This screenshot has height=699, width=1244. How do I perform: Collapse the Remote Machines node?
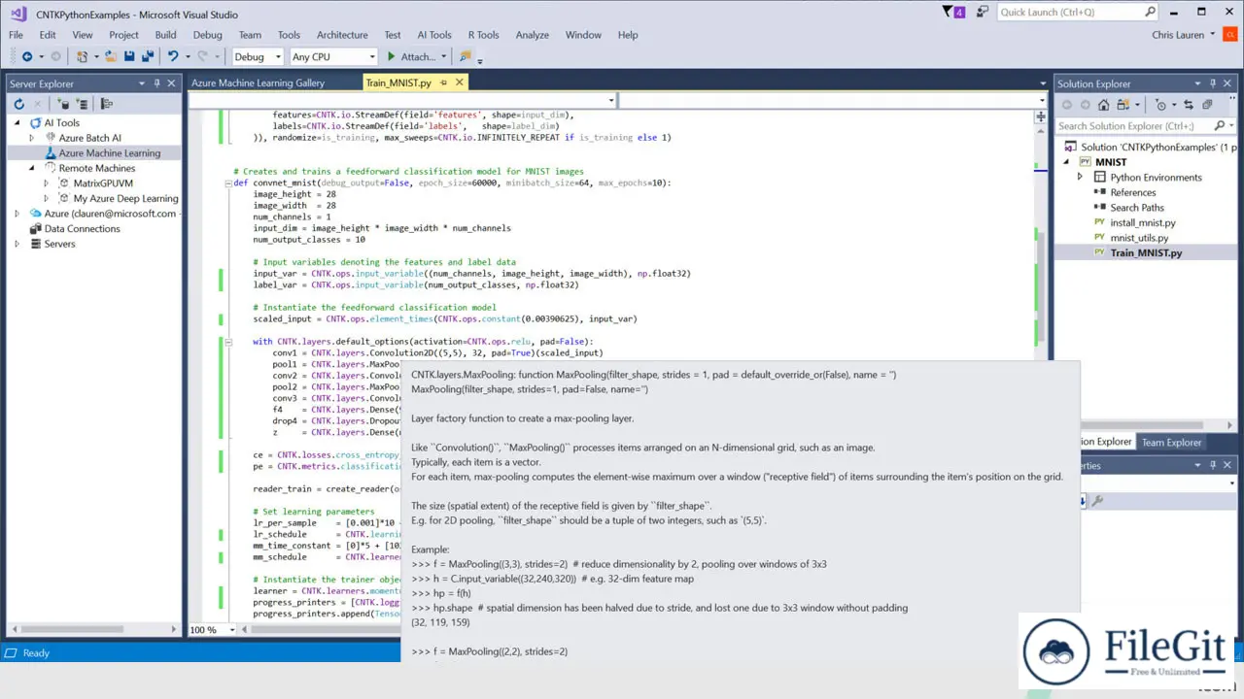tap(32, 168)
